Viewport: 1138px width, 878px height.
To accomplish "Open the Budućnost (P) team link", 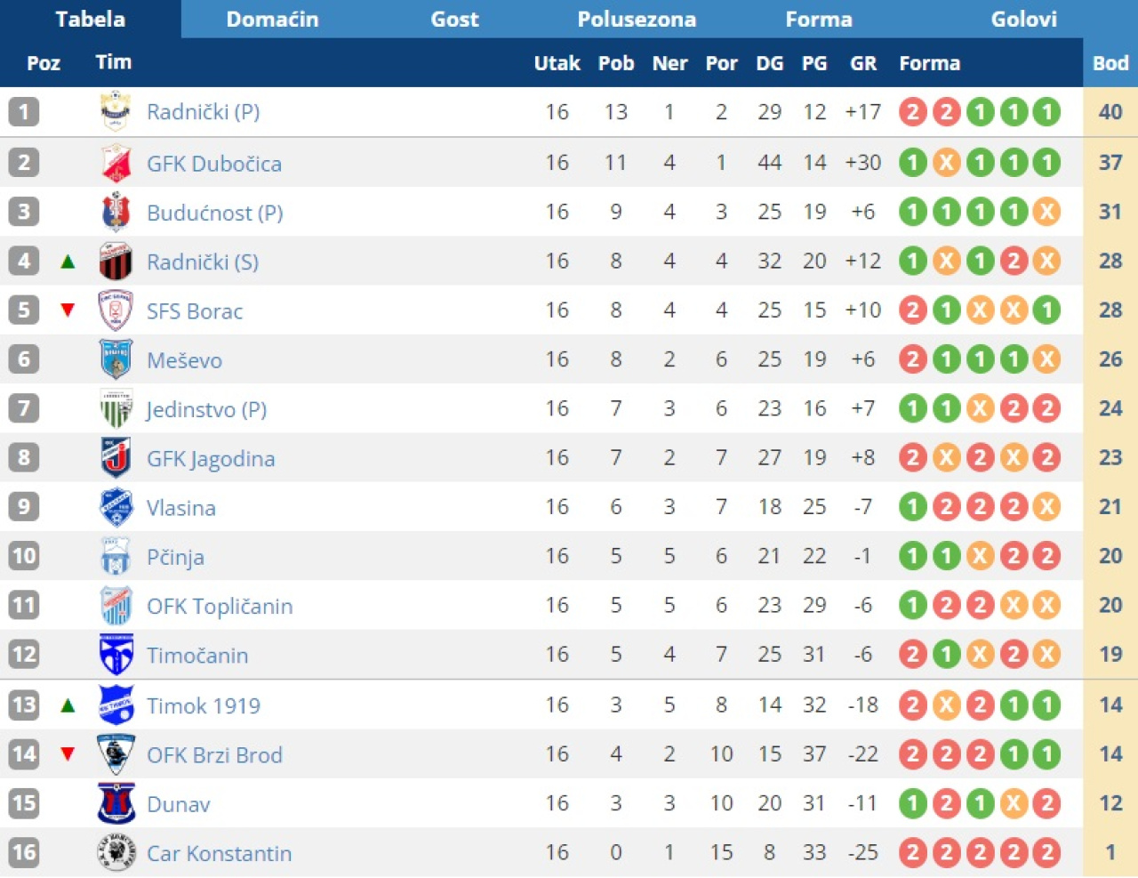I will 214,213.
